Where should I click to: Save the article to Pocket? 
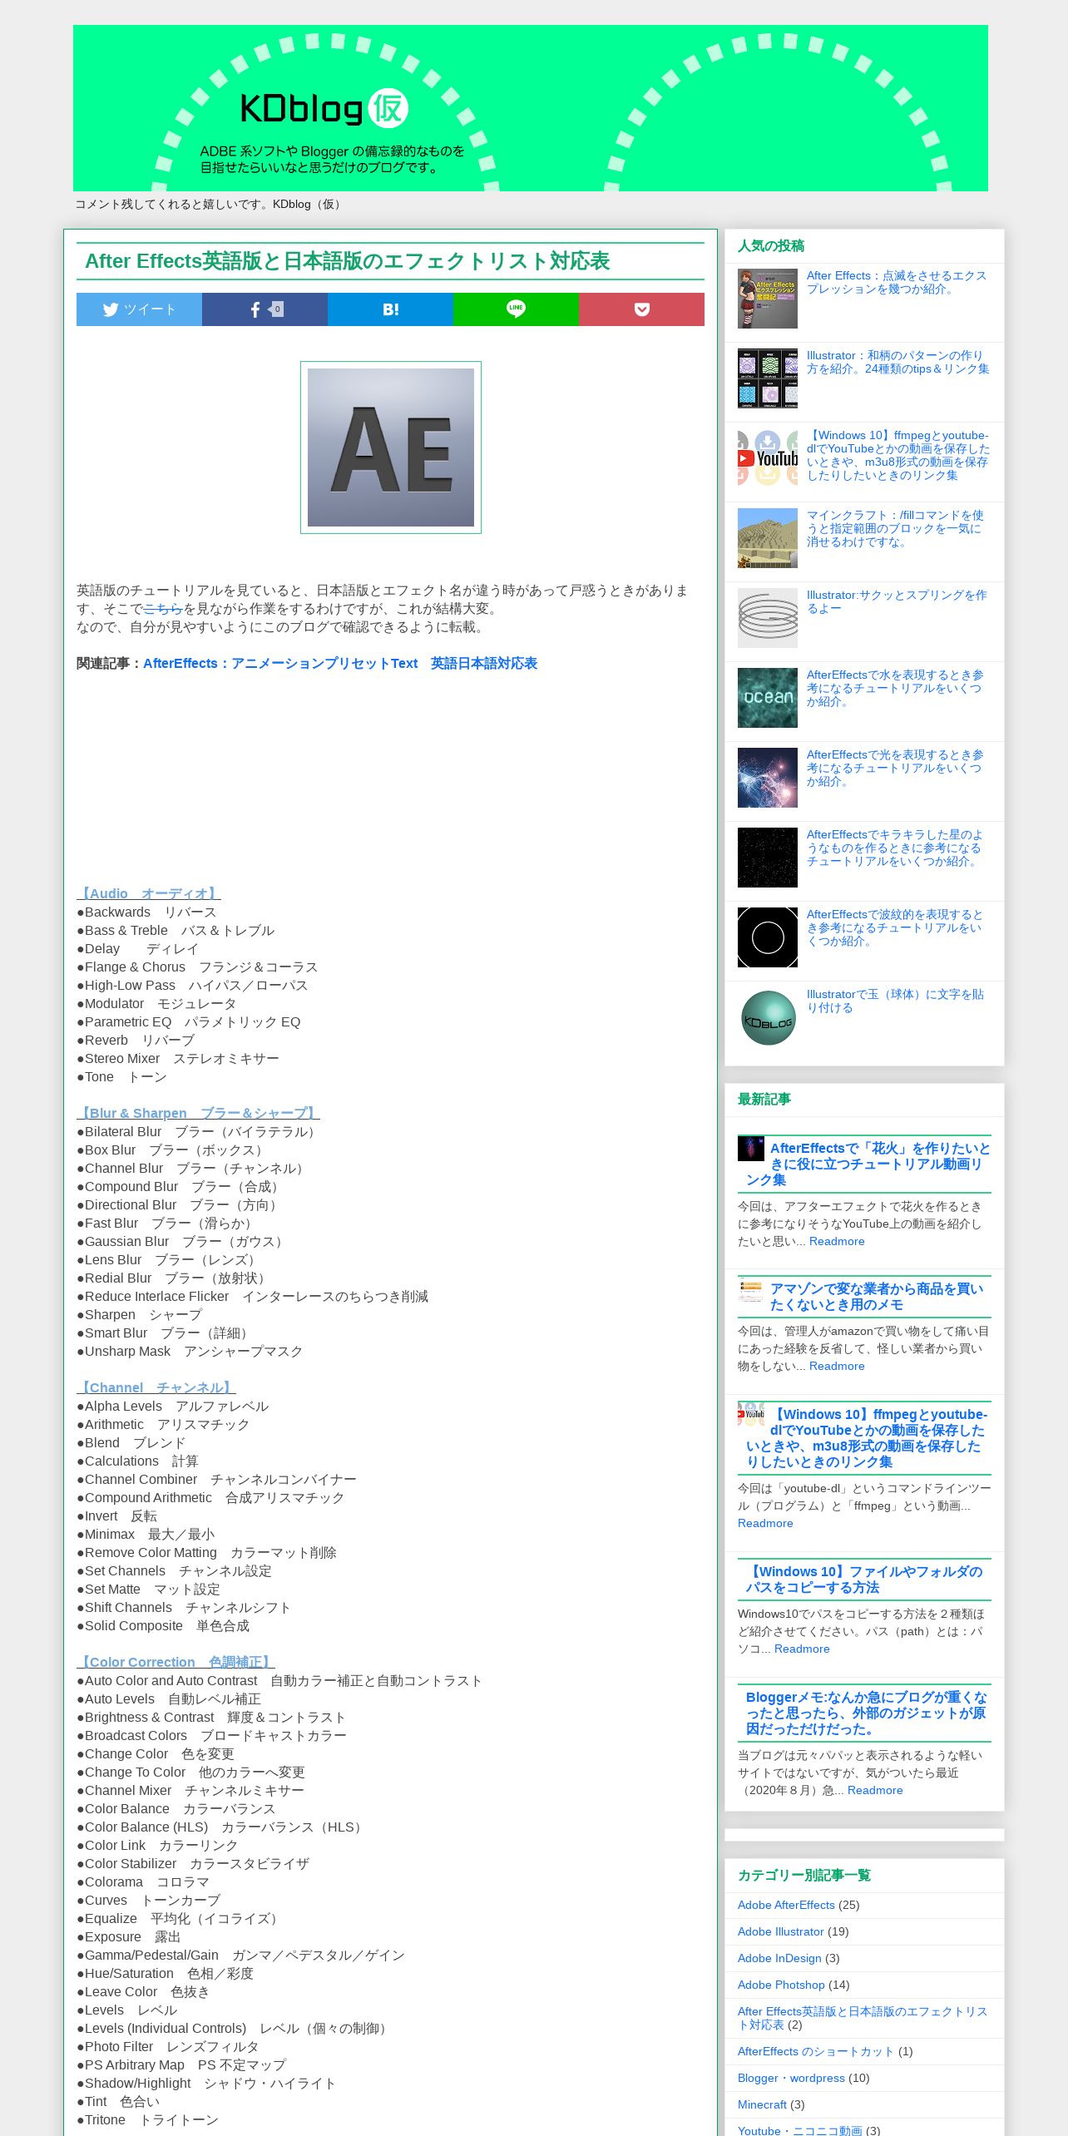click(641, 309)
